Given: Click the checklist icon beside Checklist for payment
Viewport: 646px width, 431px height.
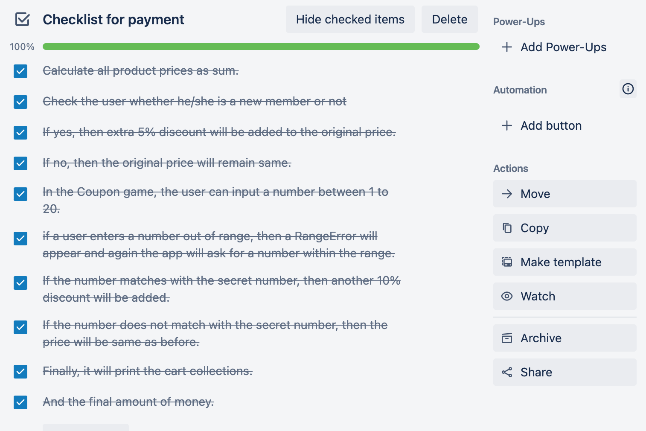Looking at the screenshot, I should tap(22, 20).
